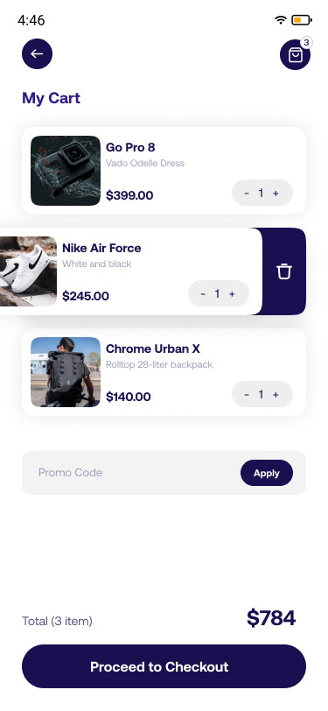Tap the Promo Code input field
Image resolution: width=328 pixels, height=711 pixels.
pyautogui.click(x=131, y=473)
